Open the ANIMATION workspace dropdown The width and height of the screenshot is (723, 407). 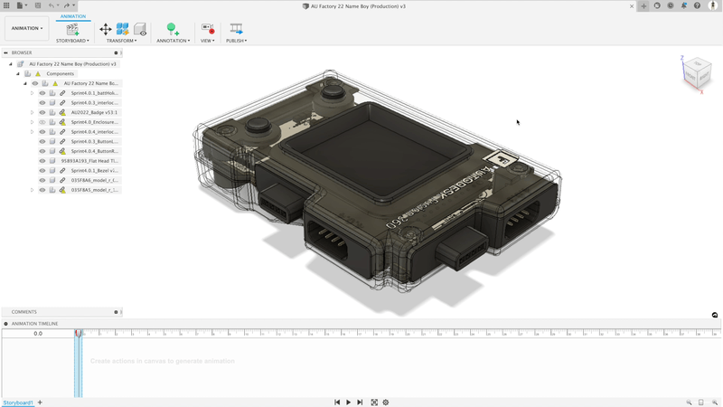pyautogui.click(x=27, y=28)
